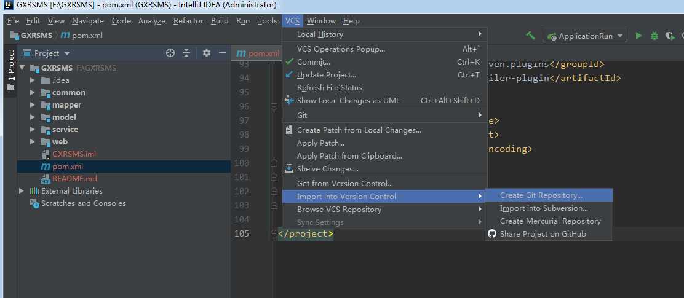The height and width of the screenshot is (298, 684).
Task: Place cursor on closing project tag
Action: pyautogui.click(x=306, y=233)
